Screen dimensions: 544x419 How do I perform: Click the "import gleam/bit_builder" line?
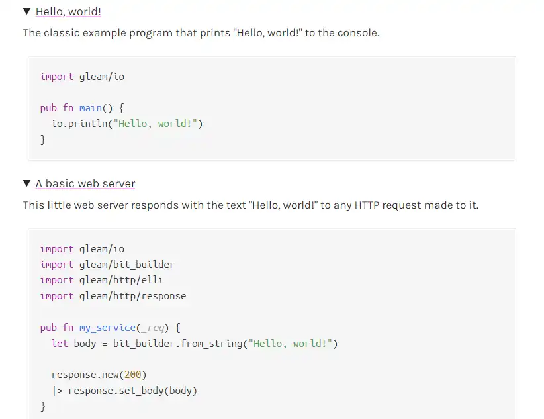pos(107,265)
